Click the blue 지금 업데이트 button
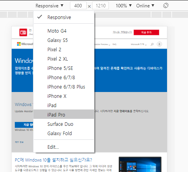The image size is (188, 172). click(24, 125)
